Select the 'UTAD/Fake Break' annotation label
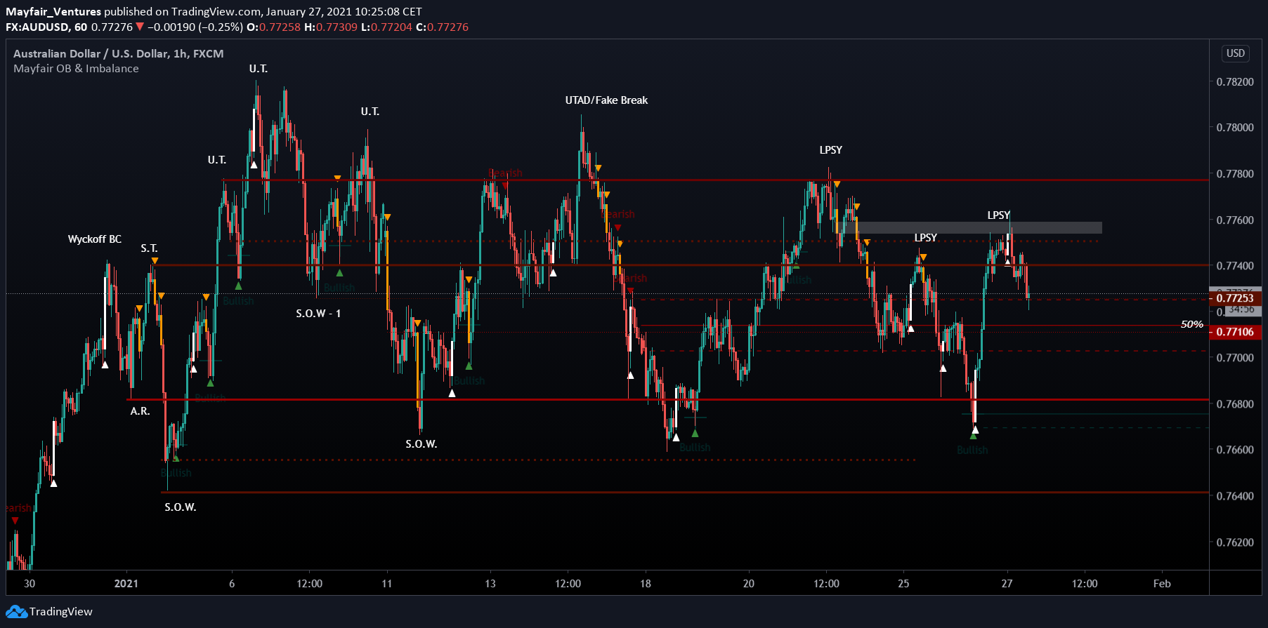This screenshot has height=628, width=1268. pyautogui.click(x=606, y=100)
